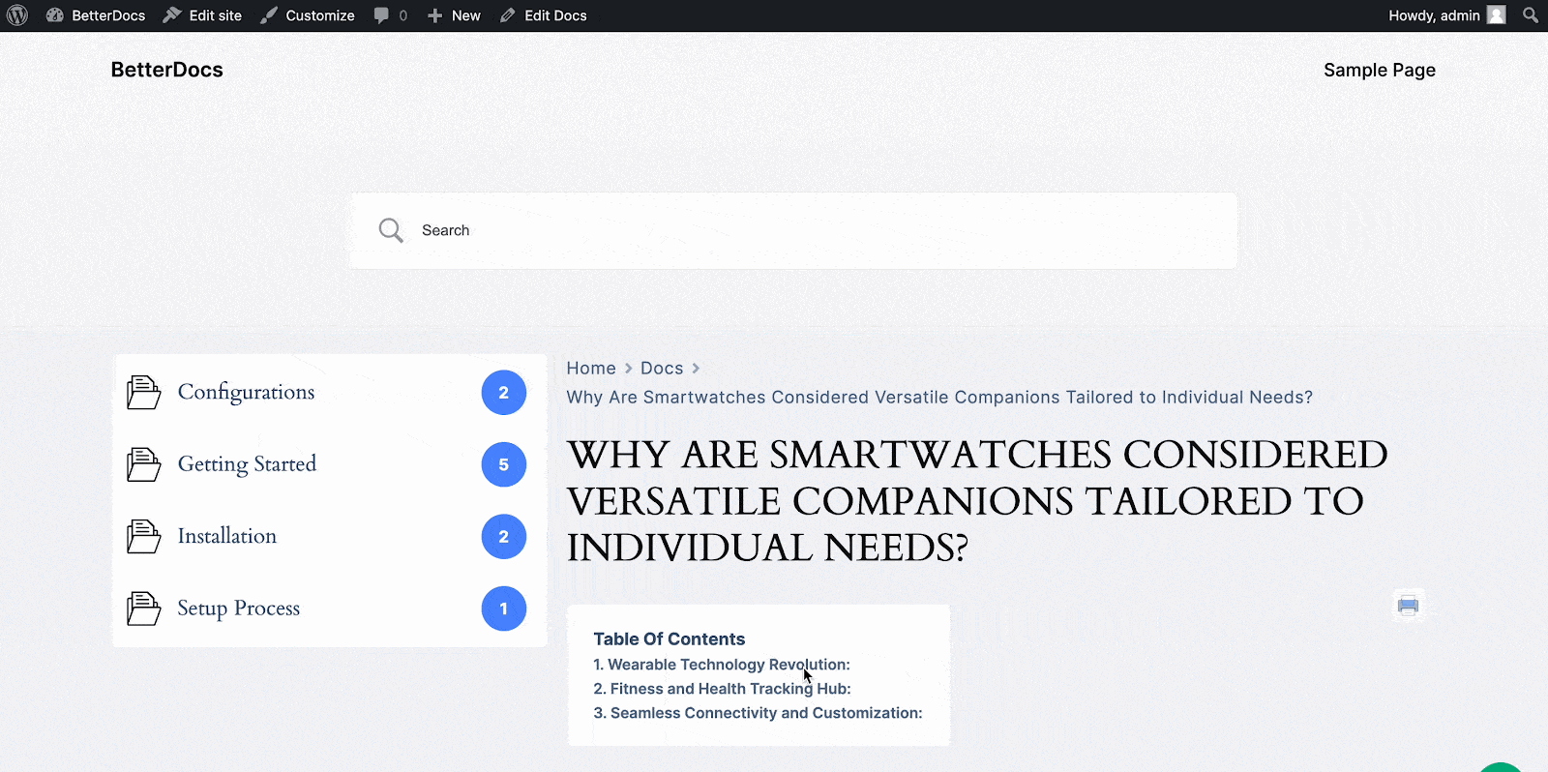Click the Customize brush icon
This screenshot has width=1548, height=772.
click(269, 15)
